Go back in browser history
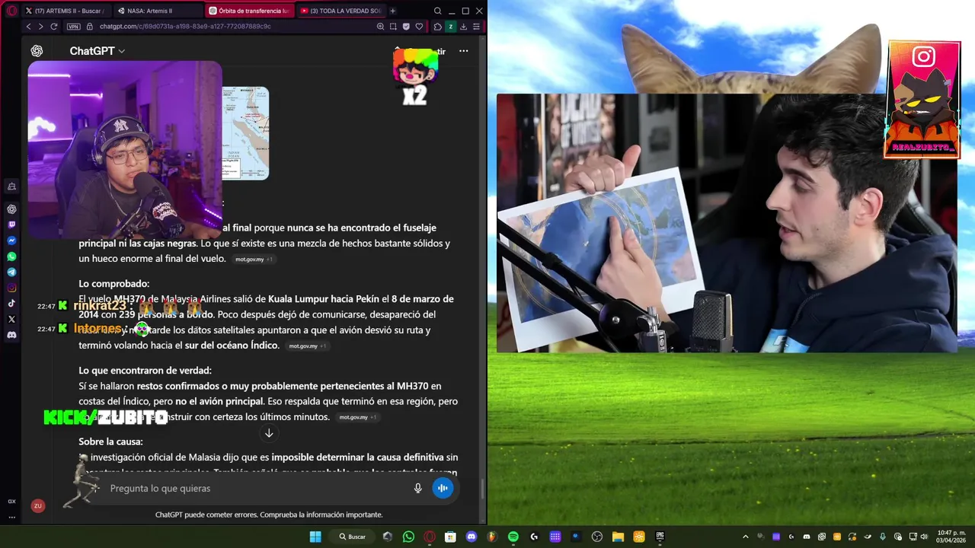 pyautogui.click(x=28, y=26)
